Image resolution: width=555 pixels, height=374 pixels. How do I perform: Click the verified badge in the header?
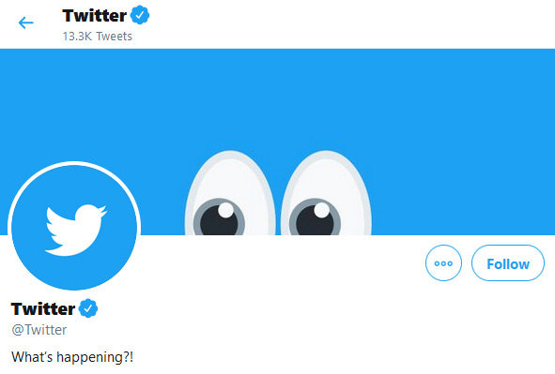tap(140, 15)
